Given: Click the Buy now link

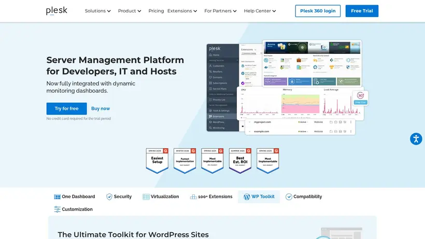Looking at the screenshot, I should pyautogui.click(x=101, y=108).
